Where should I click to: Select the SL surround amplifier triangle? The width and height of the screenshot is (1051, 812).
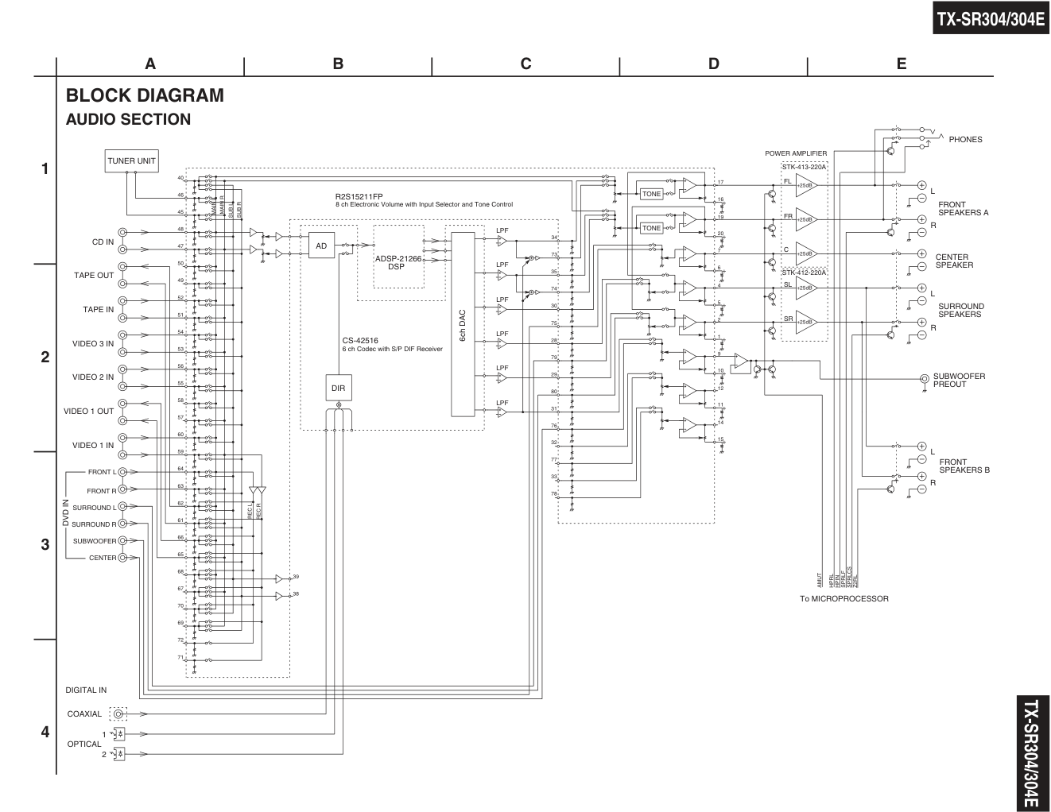806,288
